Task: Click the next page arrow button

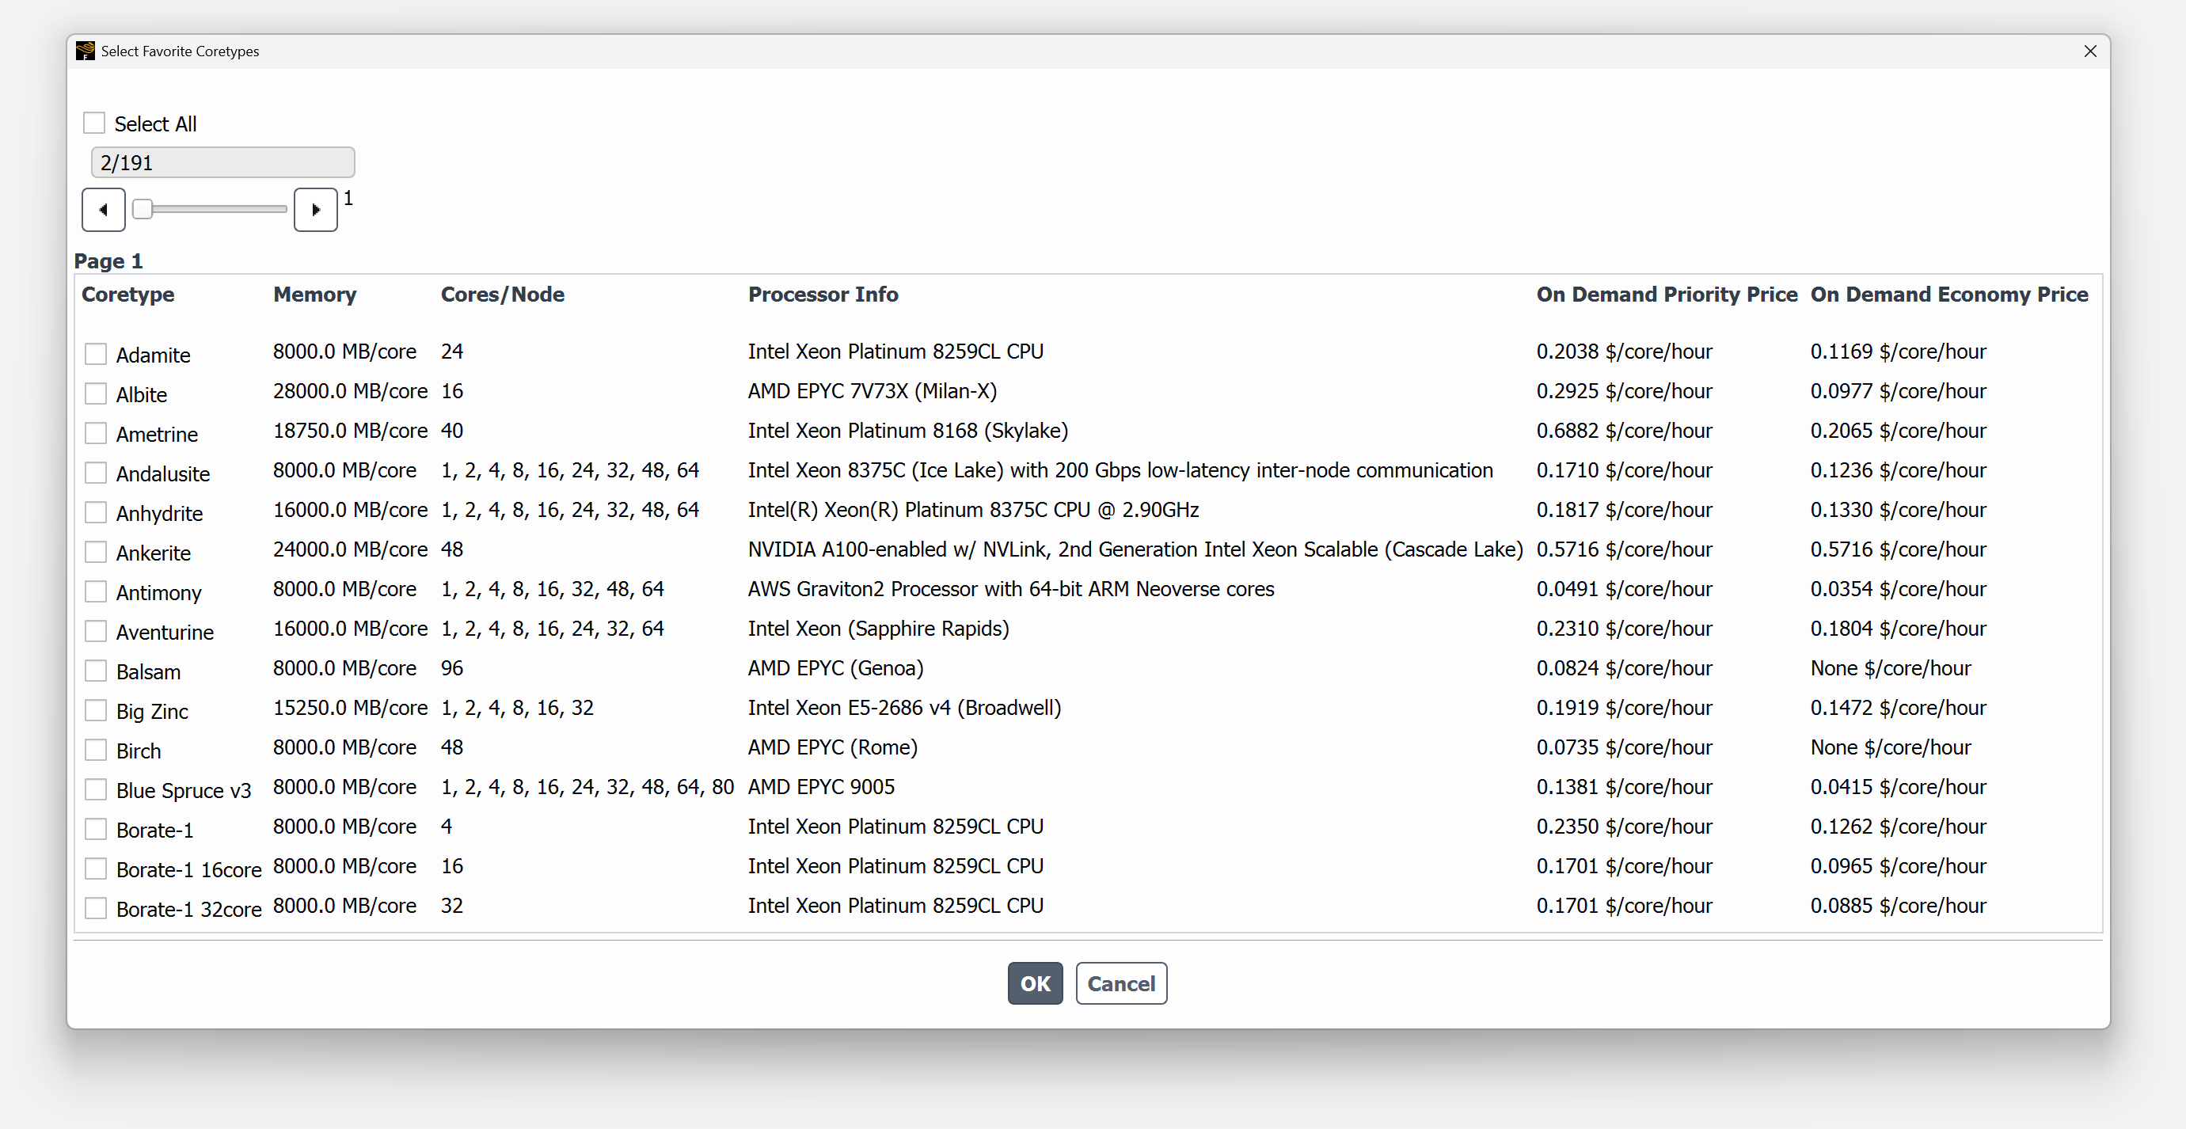Action: click(316, 210)
